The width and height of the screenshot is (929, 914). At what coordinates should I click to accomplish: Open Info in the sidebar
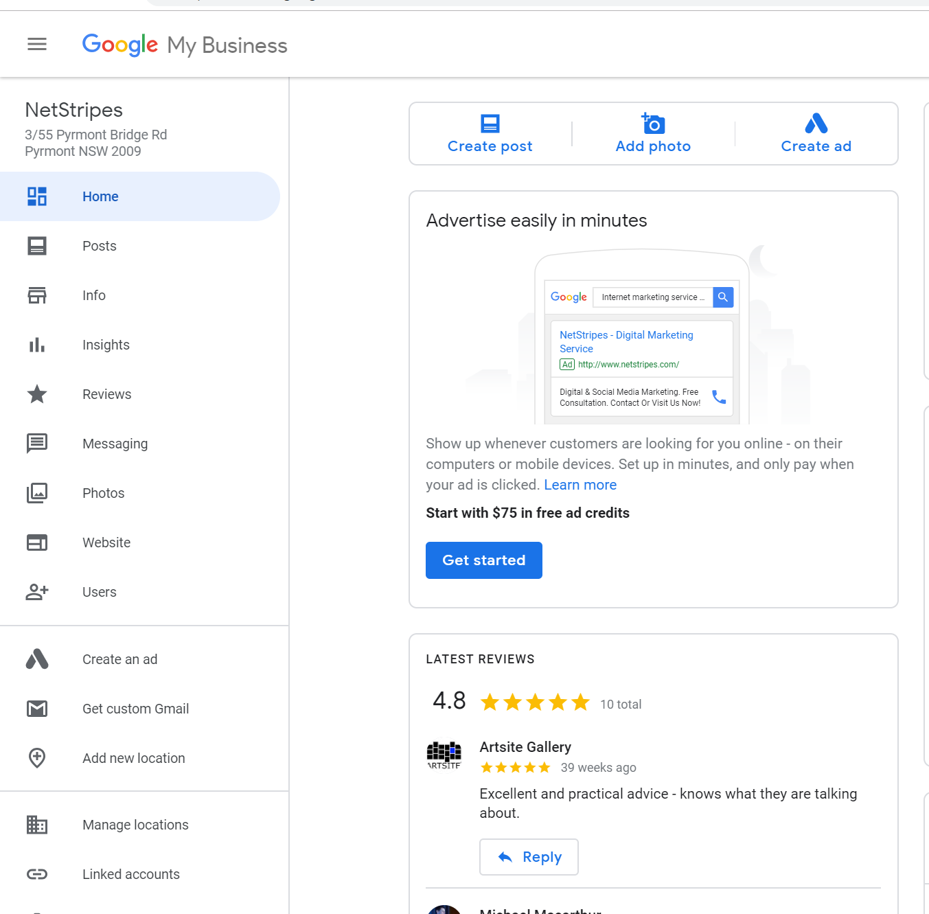point(140,295)
